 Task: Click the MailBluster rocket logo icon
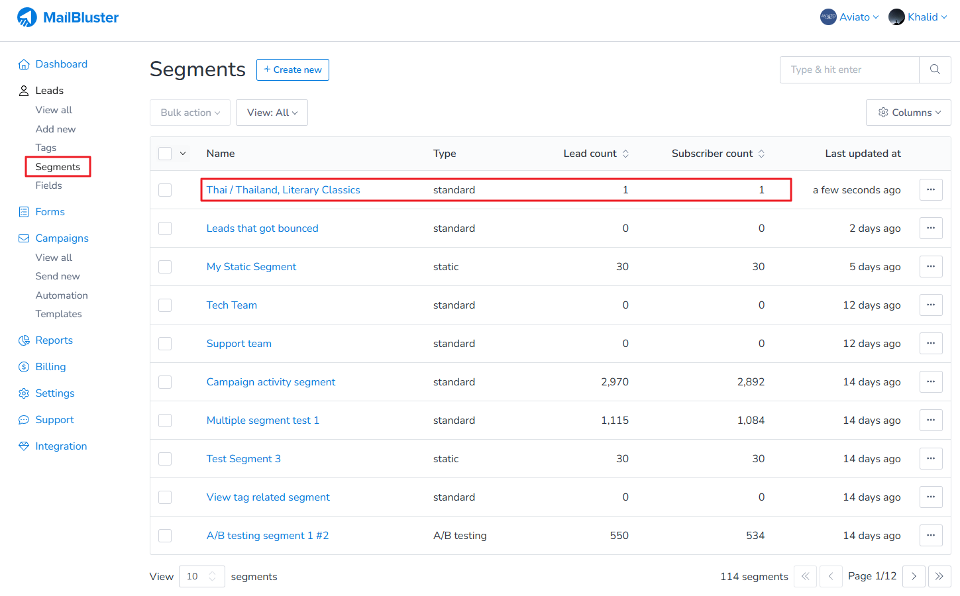point(27,17)
